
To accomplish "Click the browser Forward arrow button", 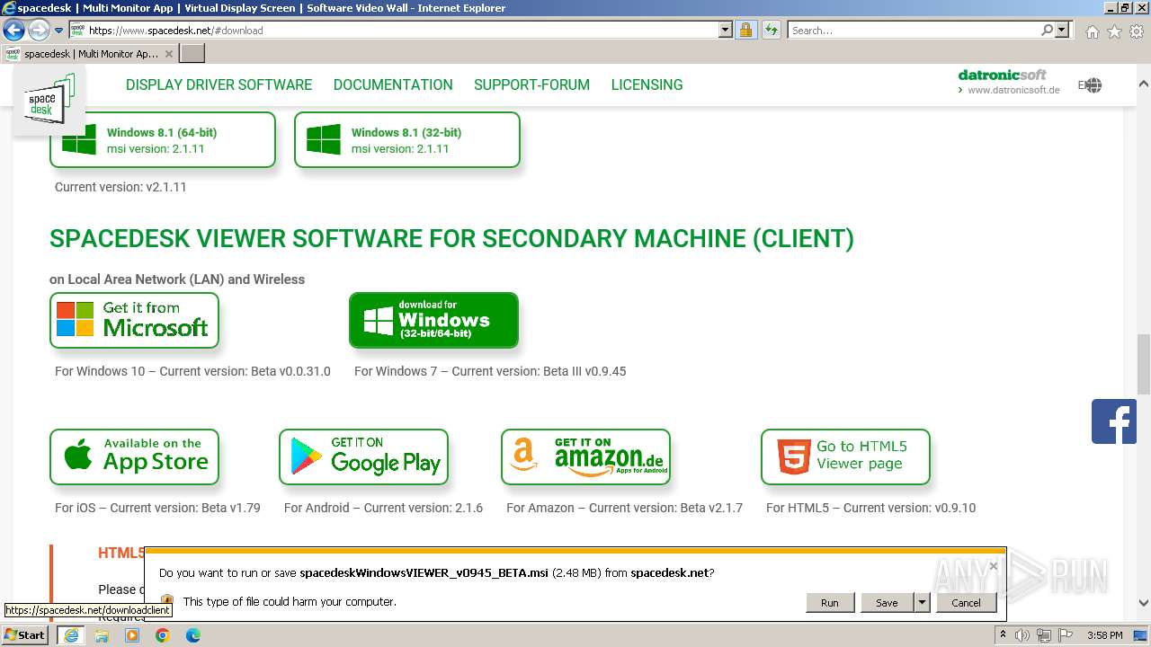I will coord(38,30).
